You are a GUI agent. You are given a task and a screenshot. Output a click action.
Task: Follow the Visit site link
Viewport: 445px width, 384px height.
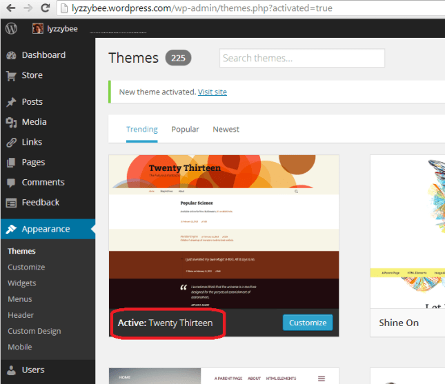(x=212, y=92)
